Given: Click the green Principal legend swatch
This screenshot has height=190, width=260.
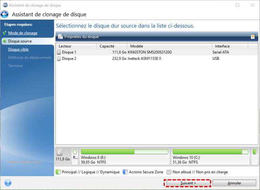Looking at the screenshot, I should (58, 172).
